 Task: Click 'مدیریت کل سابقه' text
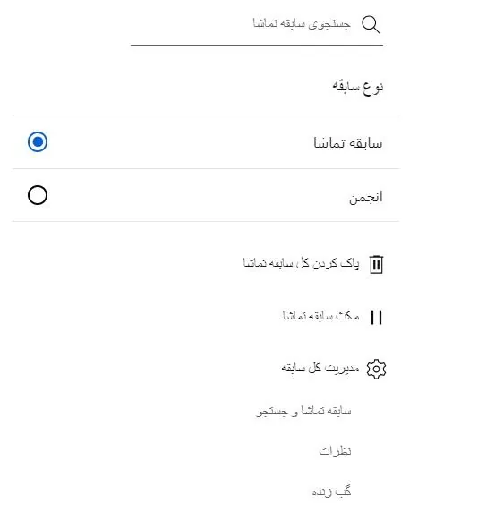click(x=320, y=368)
